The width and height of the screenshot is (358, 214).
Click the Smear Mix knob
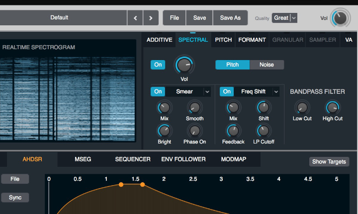coord(164,108)
